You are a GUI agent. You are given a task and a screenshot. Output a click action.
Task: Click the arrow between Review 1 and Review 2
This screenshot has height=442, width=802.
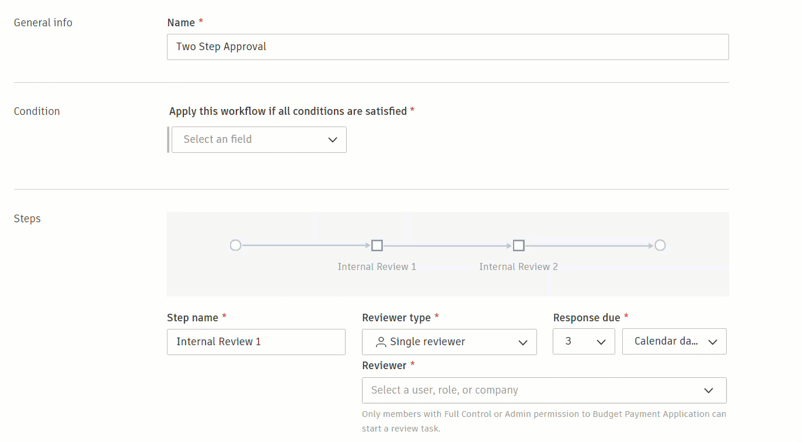click(x=448, y=245)
